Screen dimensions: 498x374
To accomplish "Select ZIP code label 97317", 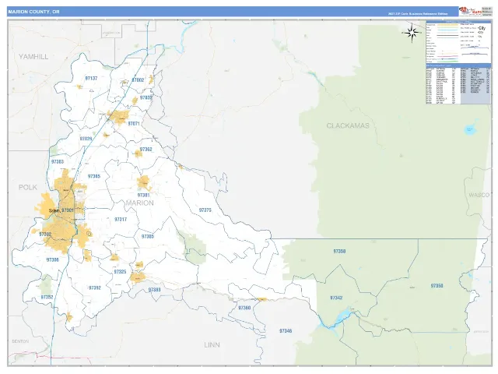I will [121, 220].
